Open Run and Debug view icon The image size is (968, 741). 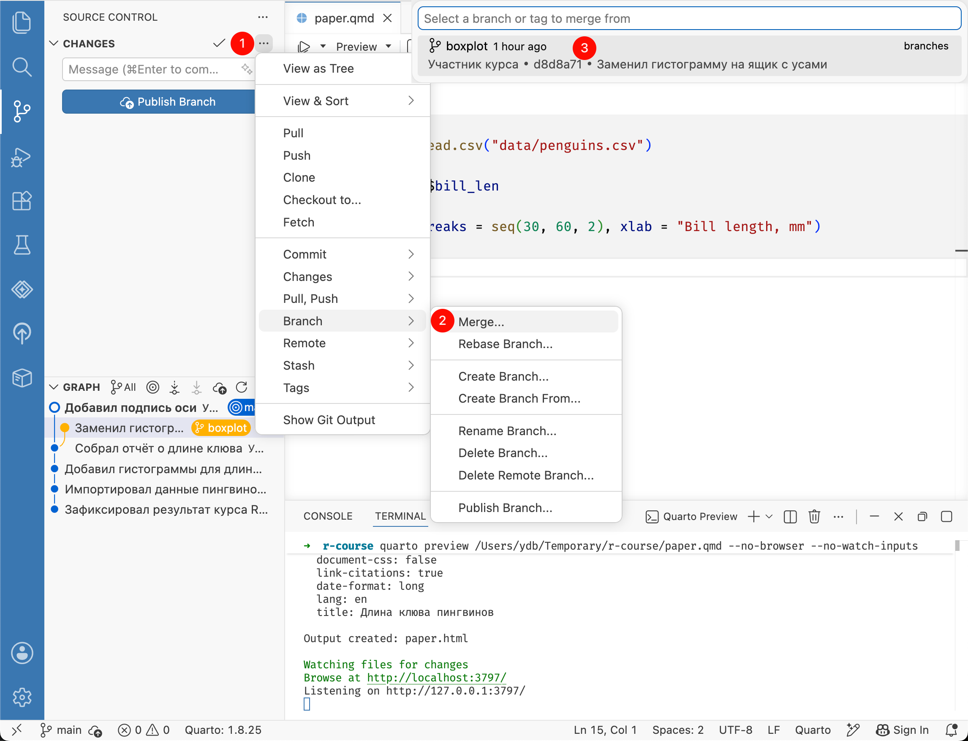[x=22, y=157]
